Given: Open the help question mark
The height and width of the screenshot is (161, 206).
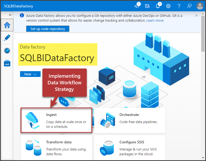Looking at the screenshot, I should 179,6.
